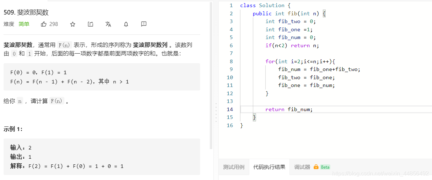432x180 pixels.
Task: Click the 'int fib_one =1;' line
Action: tap(289, 29)
